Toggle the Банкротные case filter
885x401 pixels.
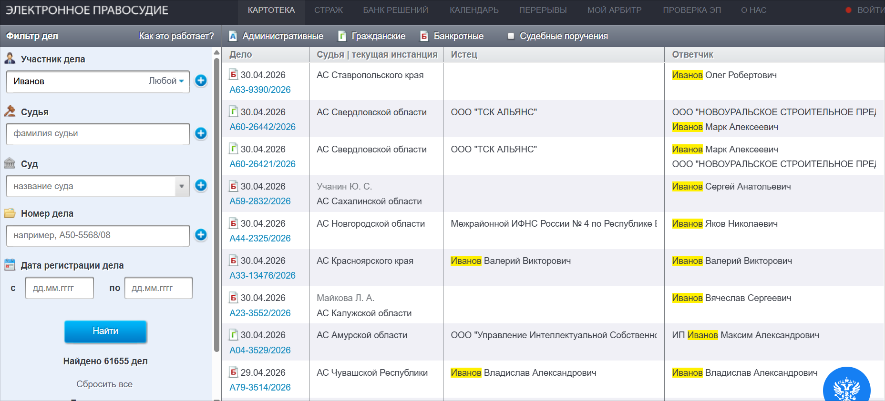pyautogui.click(x=452, y=36)
